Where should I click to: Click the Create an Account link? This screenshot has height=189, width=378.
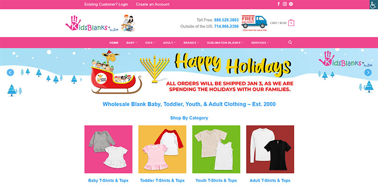coord(153,4)
